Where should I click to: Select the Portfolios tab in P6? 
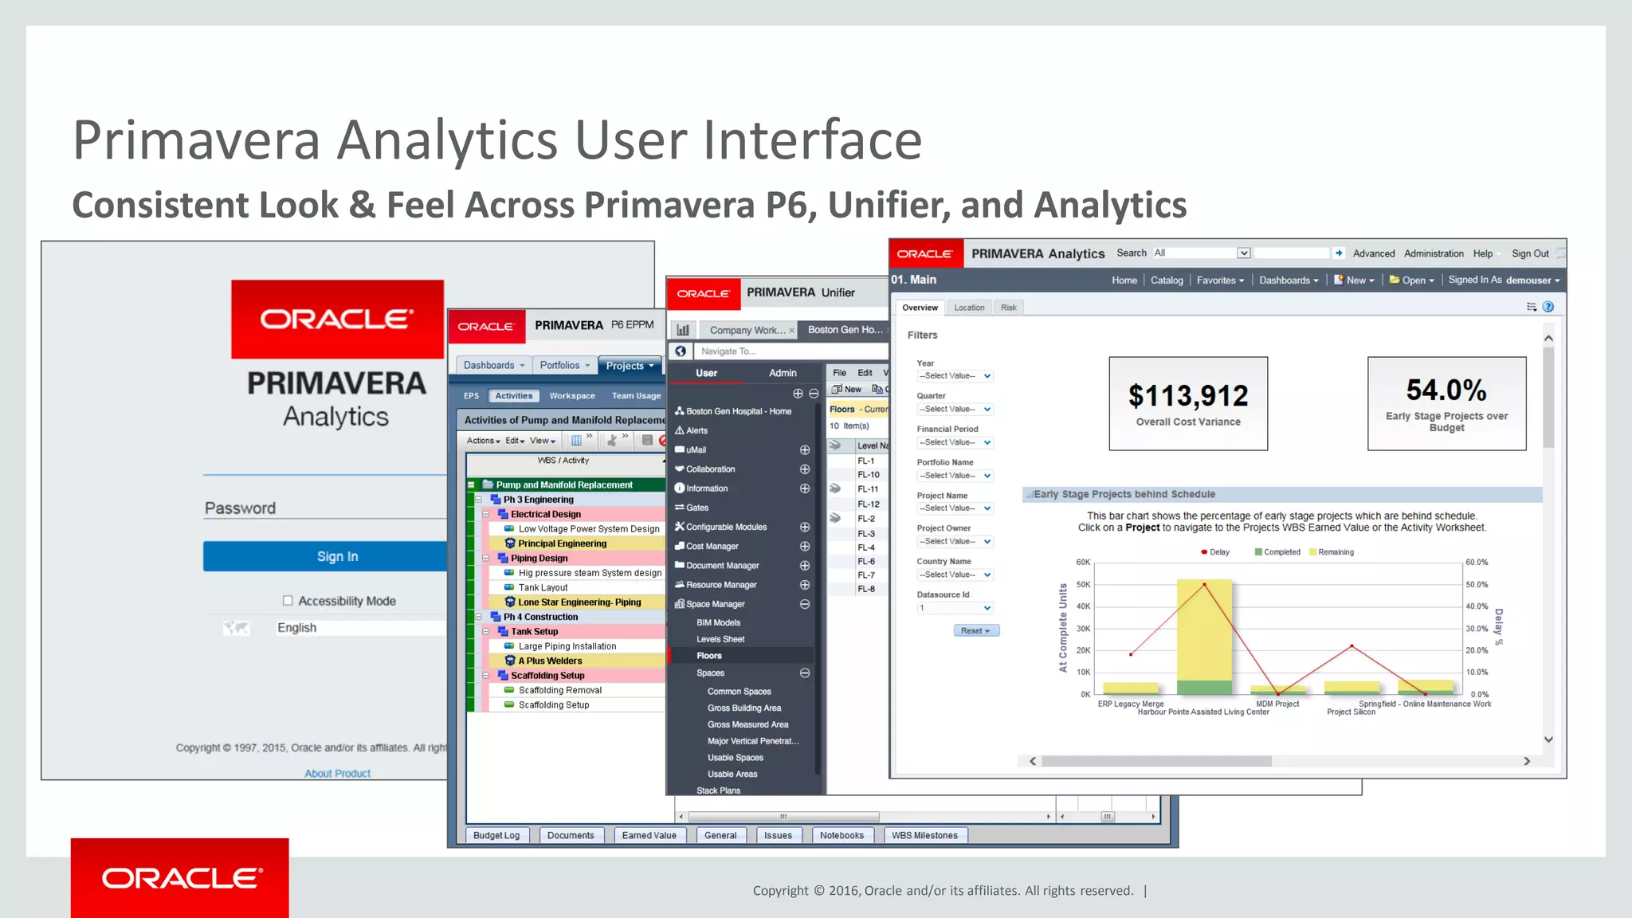pos(564,366)
